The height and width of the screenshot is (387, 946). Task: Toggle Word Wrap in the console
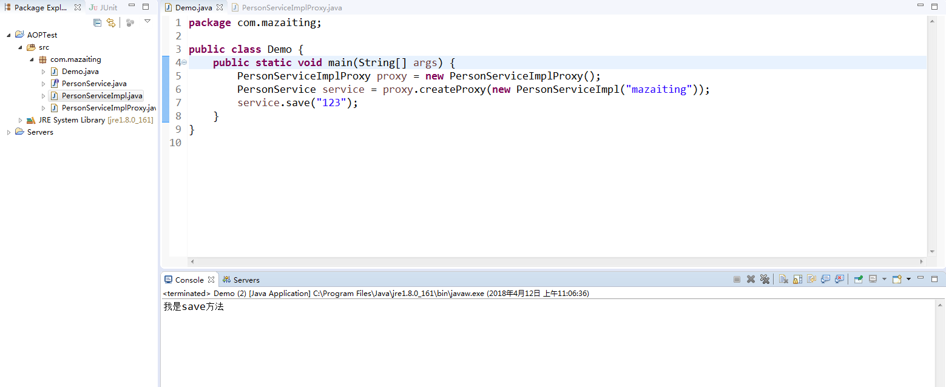click(811, 279)
